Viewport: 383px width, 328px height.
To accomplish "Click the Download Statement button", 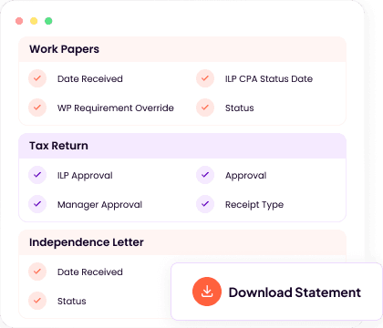I will click(276, 292).
